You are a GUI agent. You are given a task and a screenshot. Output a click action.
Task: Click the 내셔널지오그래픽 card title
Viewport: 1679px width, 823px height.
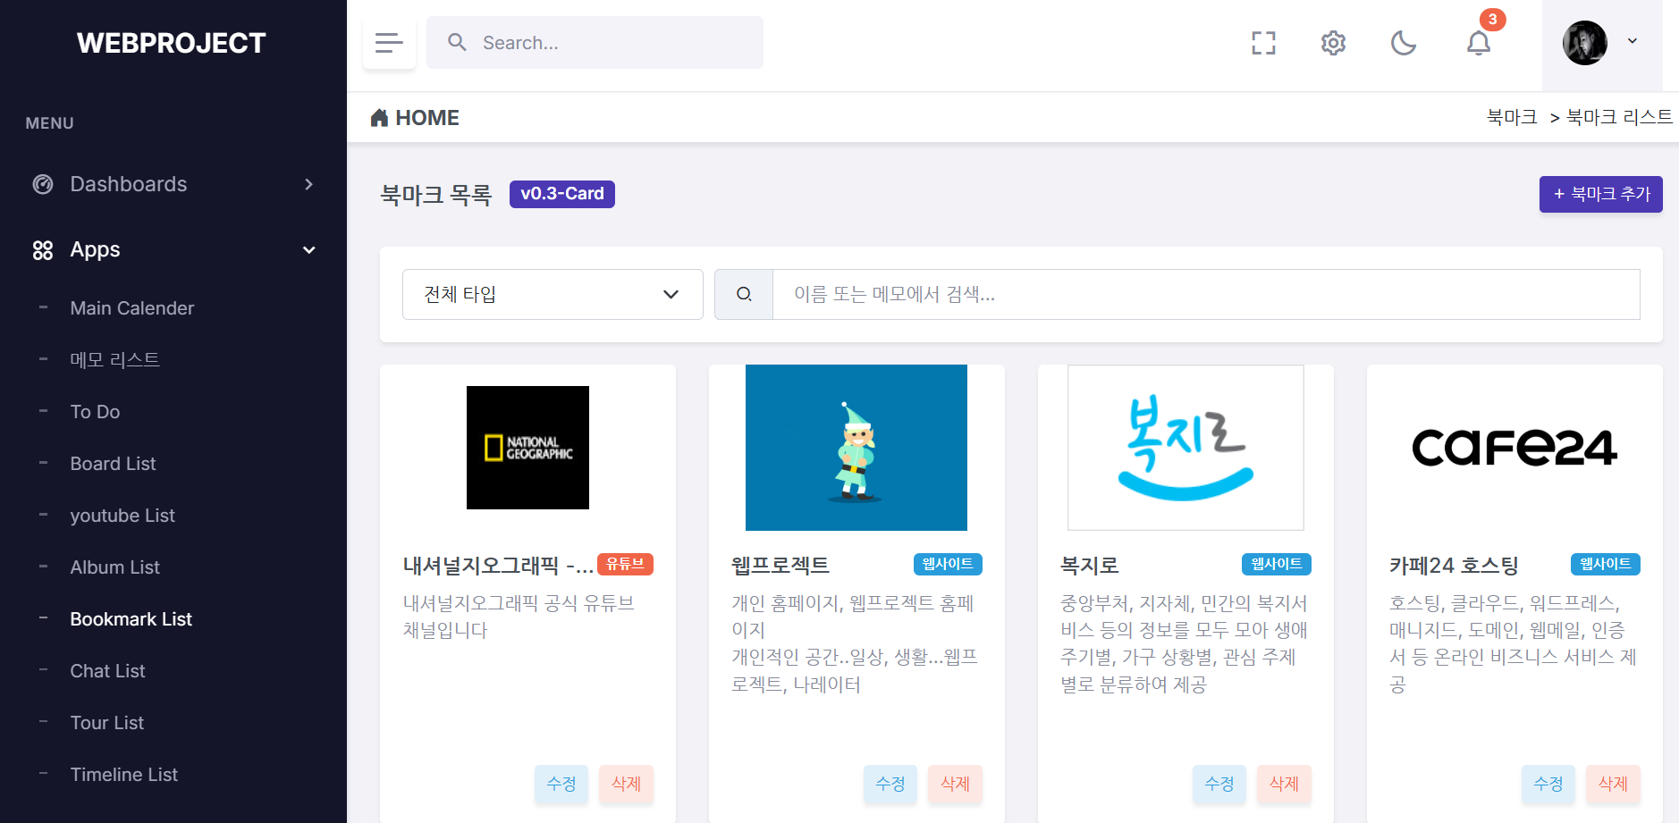tap(498, 566)
